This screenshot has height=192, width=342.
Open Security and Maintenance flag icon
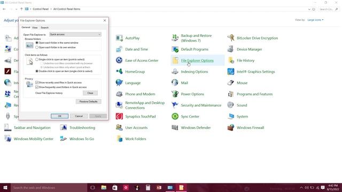(x=175, y=105)
